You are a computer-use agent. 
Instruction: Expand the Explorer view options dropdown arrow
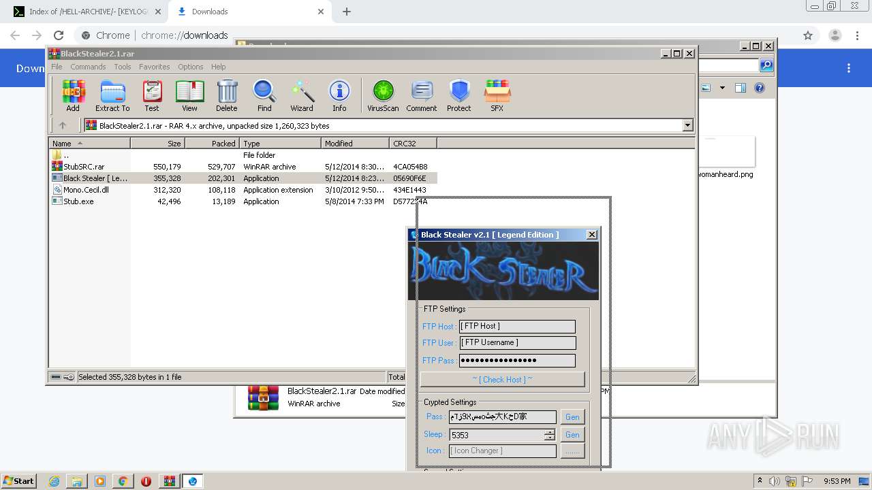pyautogui.click(x=721, y=88)
